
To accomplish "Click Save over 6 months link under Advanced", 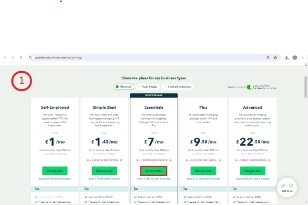I will click(253, 178).
